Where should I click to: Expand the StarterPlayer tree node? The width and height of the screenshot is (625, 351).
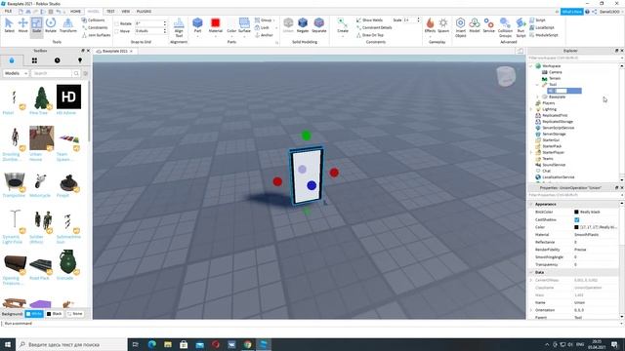[x=531, y=152]
